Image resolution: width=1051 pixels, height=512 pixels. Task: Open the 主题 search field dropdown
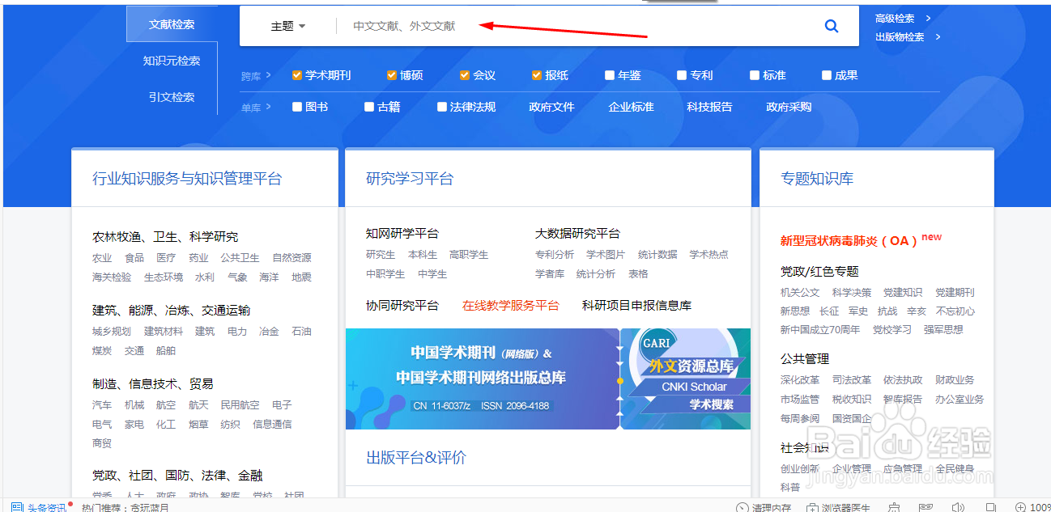point(288,26)
